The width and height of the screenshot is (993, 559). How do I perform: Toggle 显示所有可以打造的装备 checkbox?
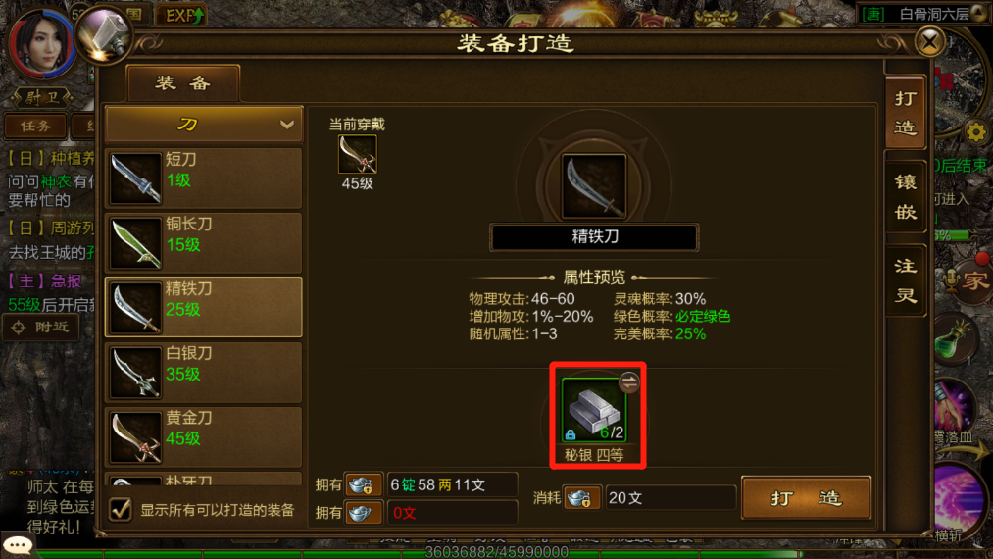click(121, 510)
